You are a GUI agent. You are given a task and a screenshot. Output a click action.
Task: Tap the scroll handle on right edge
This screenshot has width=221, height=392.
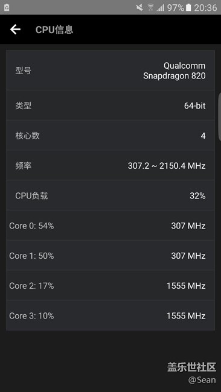[220, 117]
